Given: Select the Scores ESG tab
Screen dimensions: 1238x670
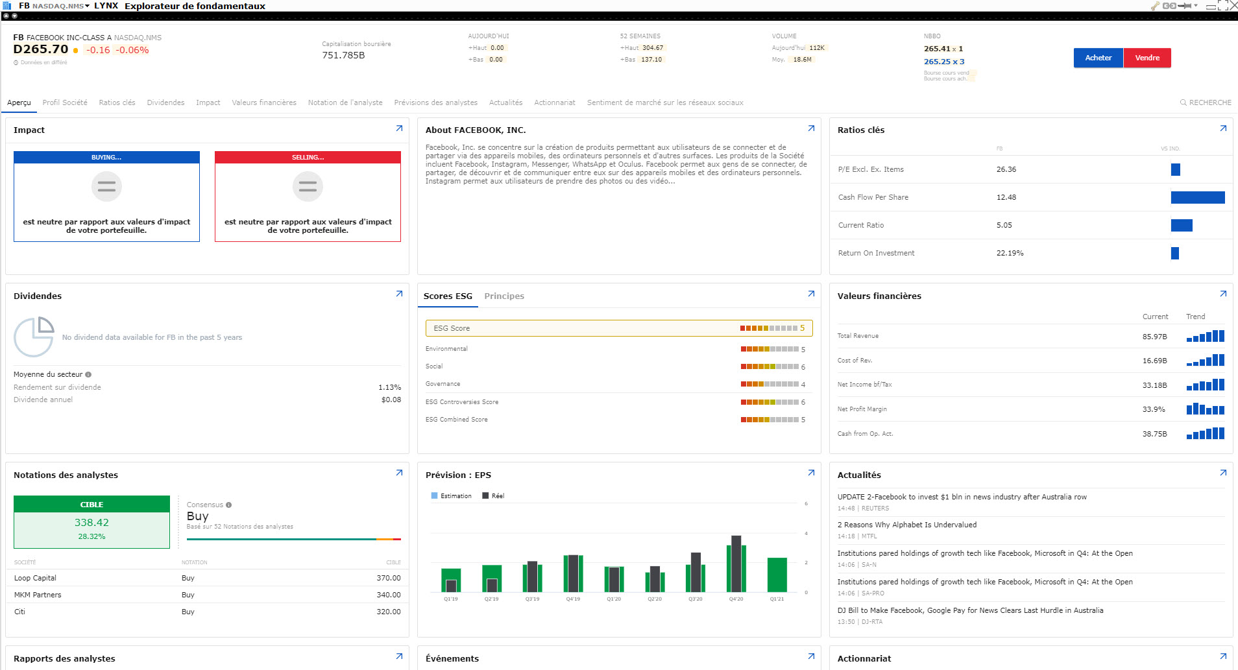Looking at the screenshot, I should tap(448, 296).
